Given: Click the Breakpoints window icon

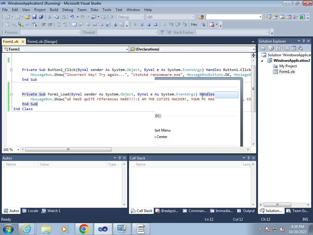Looking at the screenshot, I should pyautogui.click(x=212, y=24).
